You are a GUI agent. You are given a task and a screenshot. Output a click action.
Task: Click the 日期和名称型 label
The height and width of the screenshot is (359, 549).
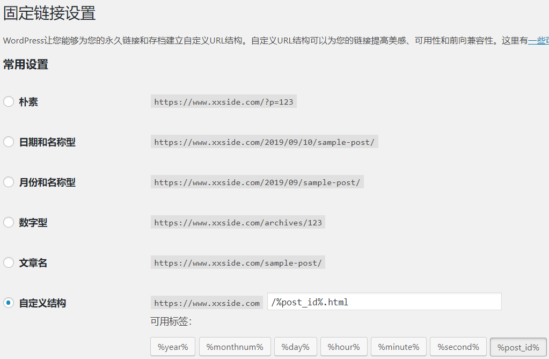(x=47, y=142)
